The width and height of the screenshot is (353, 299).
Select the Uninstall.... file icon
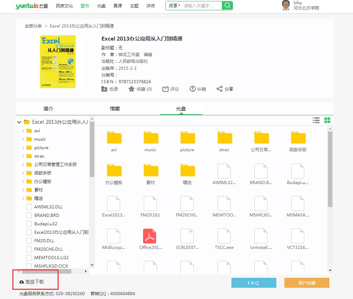point(261,236)
